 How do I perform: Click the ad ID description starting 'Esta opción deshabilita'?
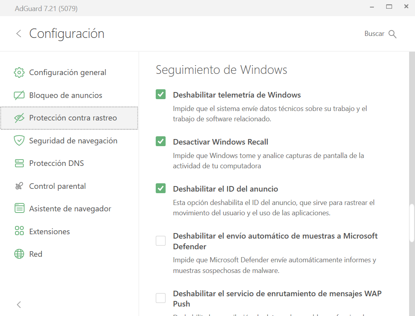(x=274, y=208)
